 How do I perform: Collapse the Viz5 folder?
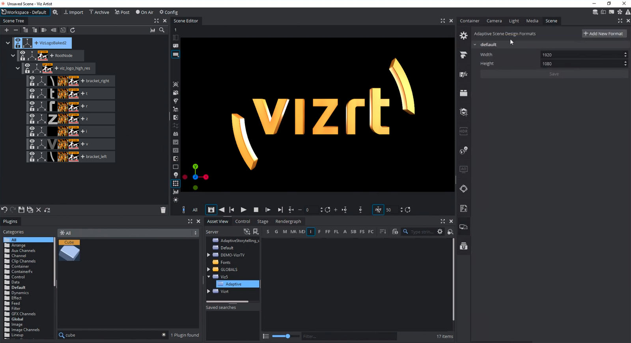tap(209, 277)
